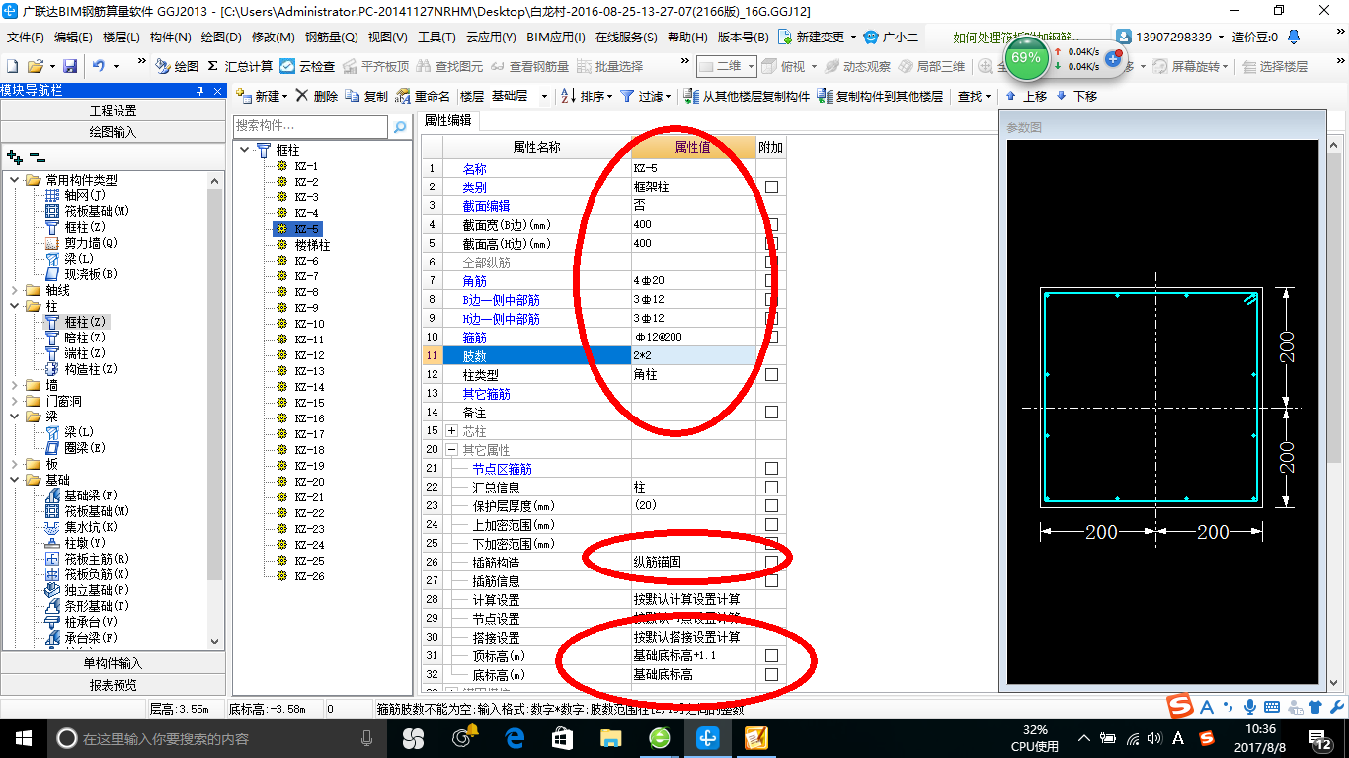1349x758 pixels.
Task: Open 钢筋量(Q) menu
Action: tap(331, 38)
